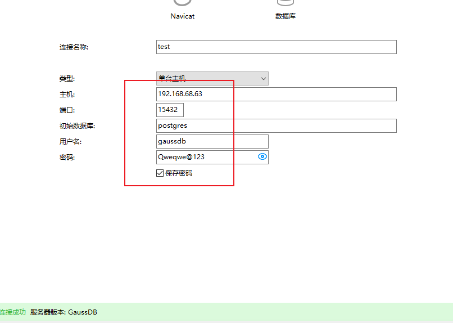This screenshot has width=453, height=323.
Task: Click the 保存密码 checkbox label text
Action: pyautogui.click(x=179, y=173)
